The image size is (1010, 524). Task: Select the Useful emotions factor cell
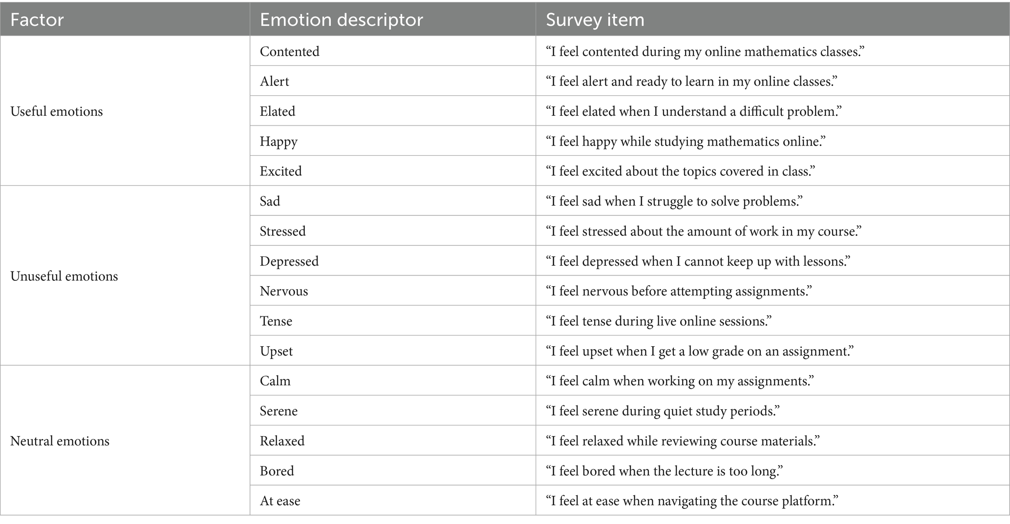point(57,111)
